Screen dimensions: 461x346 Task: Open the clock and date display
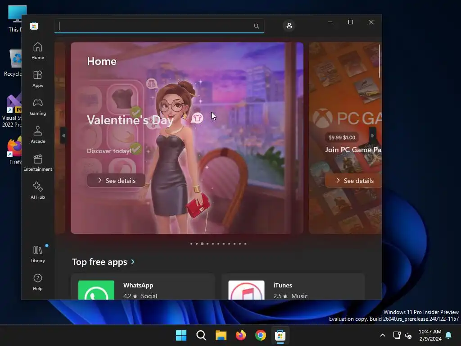tap(430, 335)
